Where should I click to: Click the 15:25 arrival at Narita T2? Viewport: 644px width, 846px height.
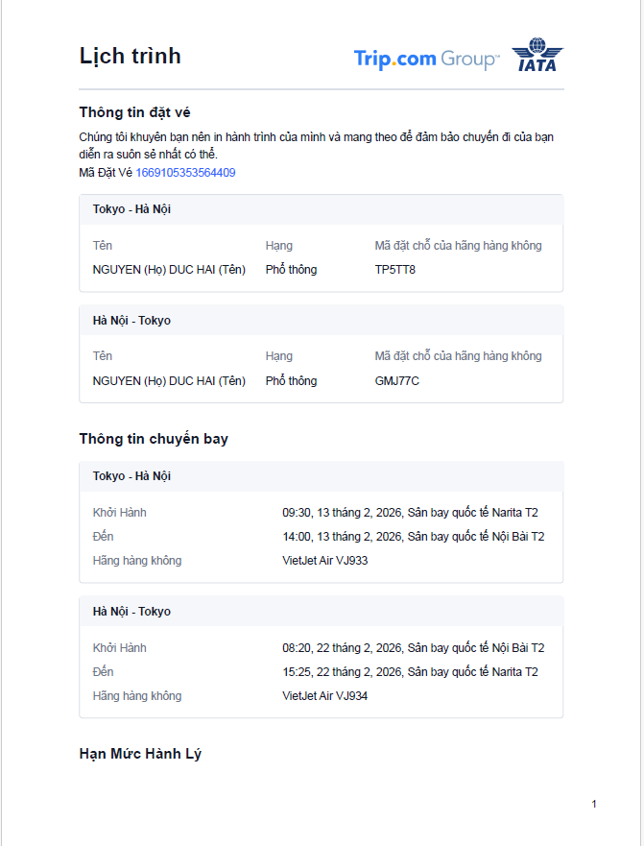point(410,672)
